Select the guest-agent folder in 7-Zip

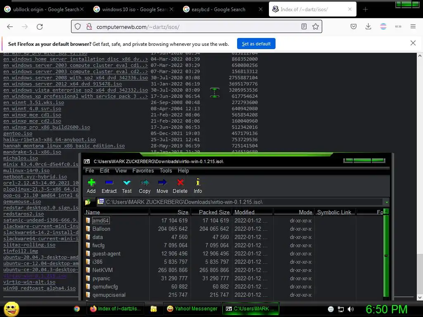(x=106, y=254)
